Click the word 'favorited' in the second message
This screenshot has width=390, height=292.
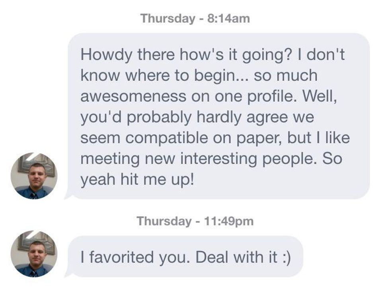click(121, 257)
